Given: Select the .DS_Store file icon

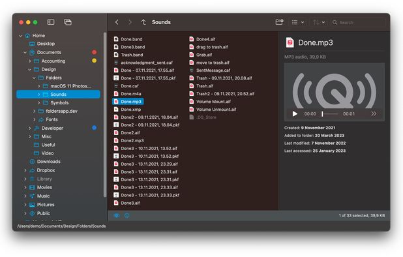Looking at the screenshot, I should coord(192,117).
